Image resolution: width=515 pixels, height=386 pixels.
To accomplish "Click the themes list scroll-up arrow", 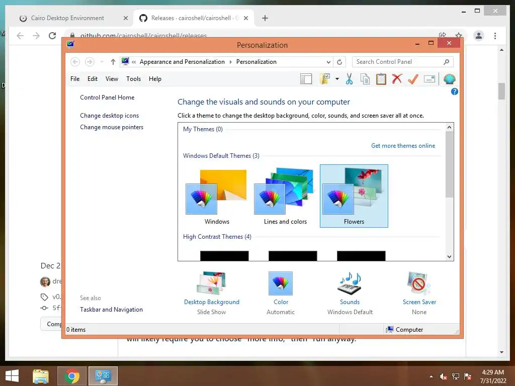I will pyautogui.click(x=449, y=127).
